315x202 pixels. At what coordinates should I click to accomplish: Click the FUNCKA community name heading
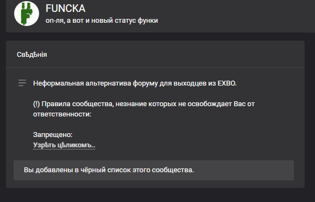[x=66, y=9]
